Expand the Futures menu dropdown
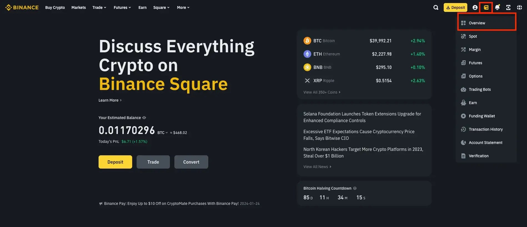This screenshot has height=227, width=527. pyautogui.click(x=122, y=7)
